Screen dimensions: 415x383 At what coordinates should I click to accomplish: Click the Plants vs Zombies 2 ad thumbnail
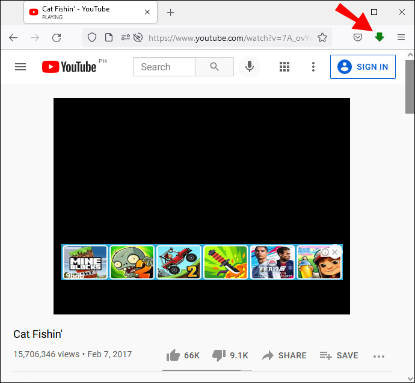click(x=132, y=262)
